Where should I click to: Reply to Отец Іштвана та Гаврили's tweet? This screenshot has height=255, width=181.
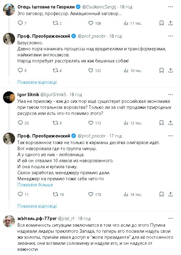(x=20, y=23)
